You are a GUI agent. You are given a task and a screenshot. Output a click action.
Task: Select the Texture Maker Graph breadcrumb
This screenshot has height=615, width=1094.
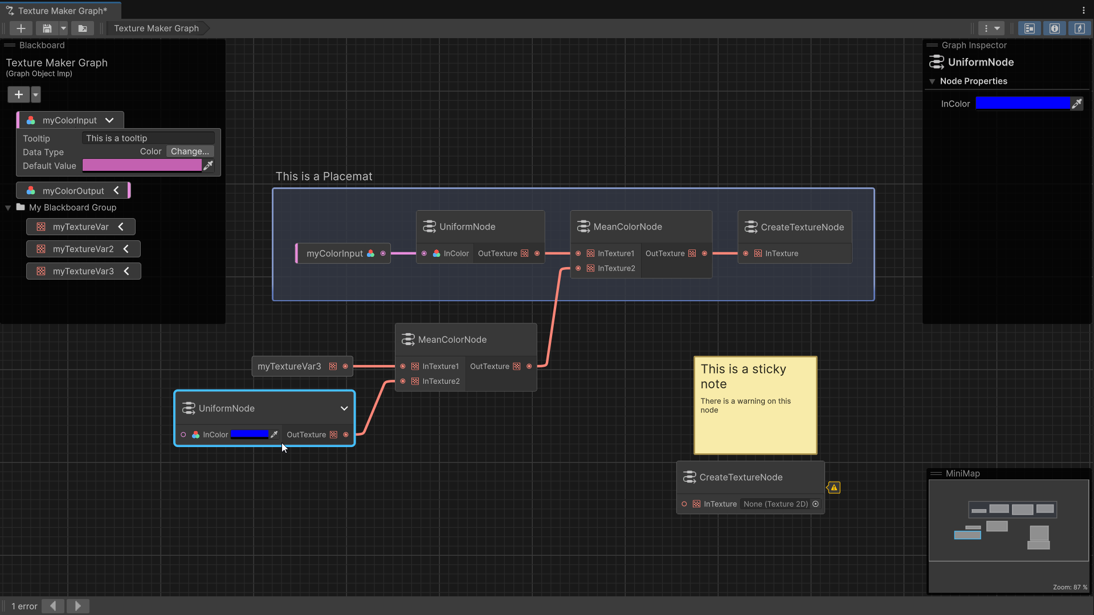tap(156, 28)
